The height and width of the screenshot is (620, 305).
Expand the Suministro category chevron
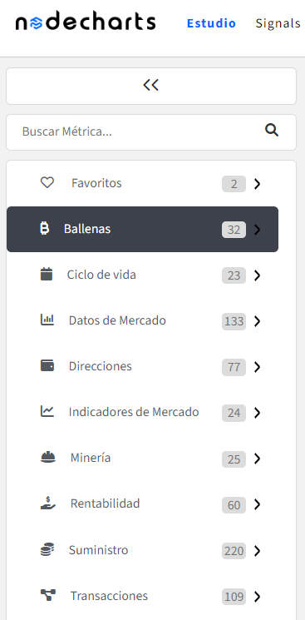point(257,551)
